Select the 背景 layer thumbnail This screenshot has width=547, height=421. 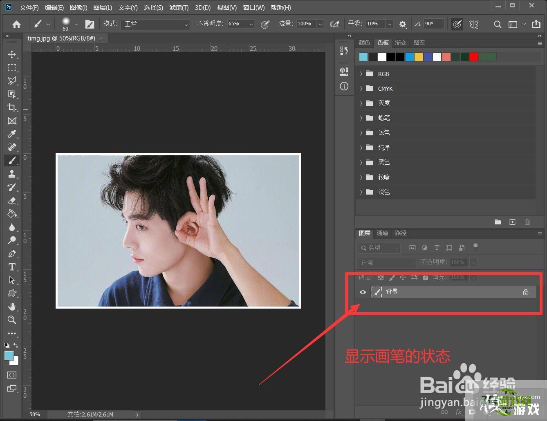tap(376, 292)
